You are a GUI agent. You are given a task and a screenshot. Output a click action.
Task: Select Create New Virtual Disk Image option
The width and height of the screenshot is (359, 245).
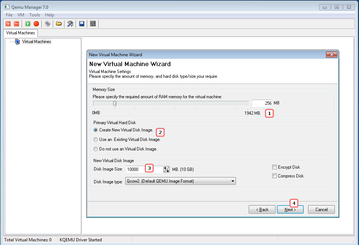123,130
